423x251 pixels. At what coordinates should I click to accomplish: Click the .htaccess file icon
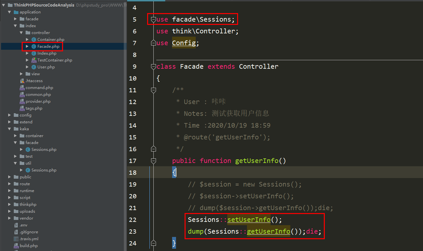click(22, 81)
